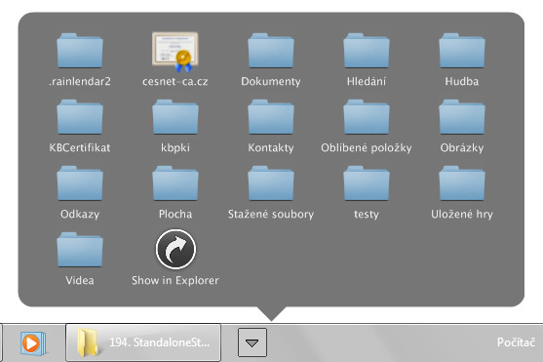Switch to the 194. StandaloneSt... taskbar window

tap(143, 342)
